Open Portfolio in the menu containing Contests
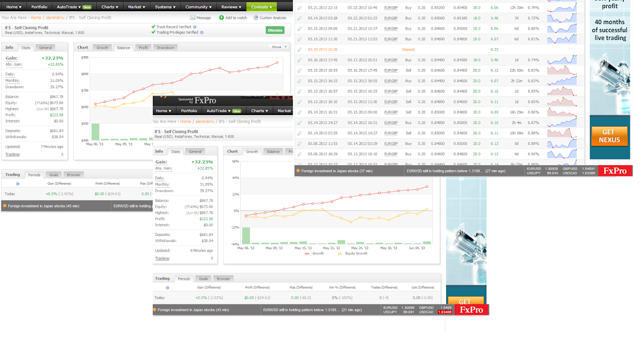This screenshot has width=642, height=337. click(x=39, y=7)
